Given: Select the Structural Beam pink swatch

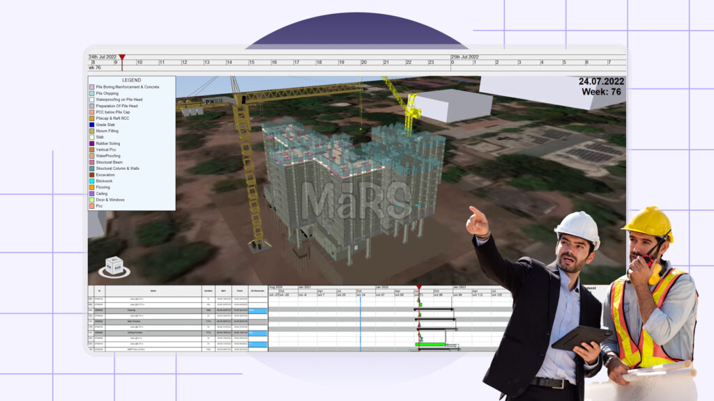Looking at the screenshot, I should pyautogui.click(x=92, y=162).
